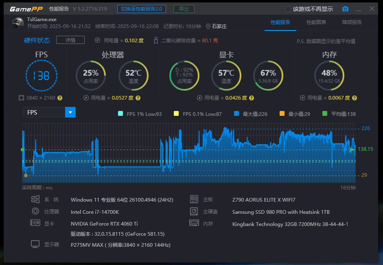Click the resolution icon beside 3840 x 2160
Viewport: 383px width, 265px height.
[x=21, y=98]
